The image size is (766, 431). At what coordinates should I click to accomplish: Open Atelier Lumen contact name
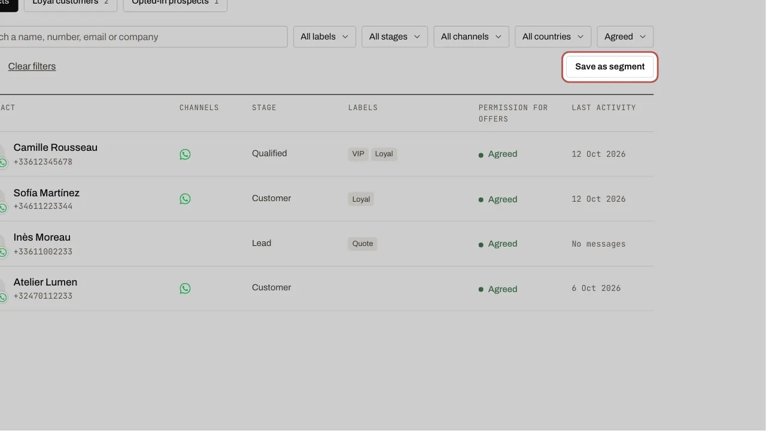[x=45, y=282]
